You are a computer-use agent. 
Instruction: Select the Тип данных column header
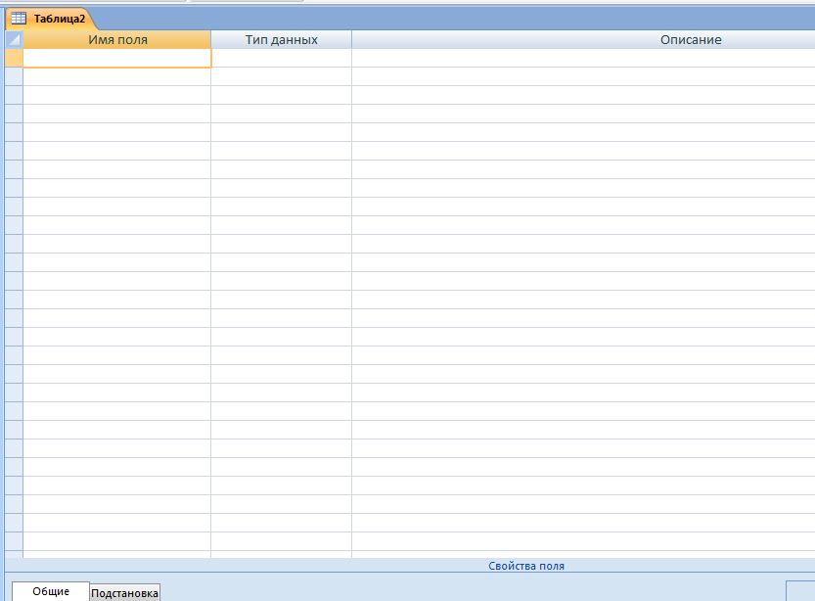click(x=281, y=39)
